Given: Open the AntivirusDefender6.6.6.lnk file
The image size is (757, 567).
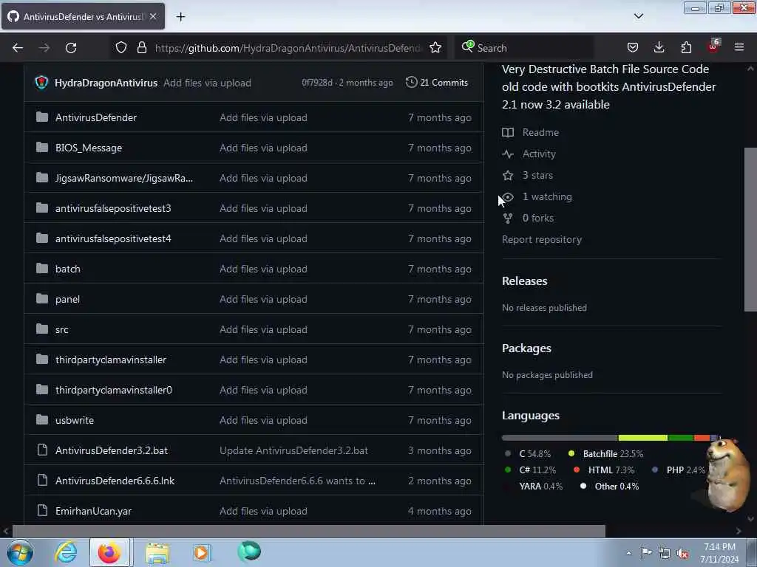Looking at the screenshot, I should tap(115, 481).
